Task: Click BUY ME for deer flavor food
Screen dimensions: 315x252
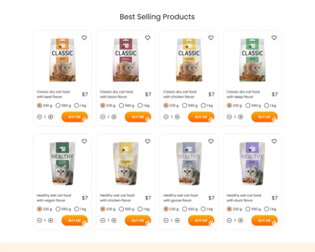Action: click(265, 117)
